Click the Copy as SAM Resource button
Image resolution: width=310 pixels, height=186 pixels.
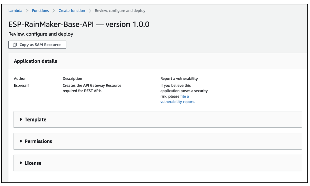(37, 45)
